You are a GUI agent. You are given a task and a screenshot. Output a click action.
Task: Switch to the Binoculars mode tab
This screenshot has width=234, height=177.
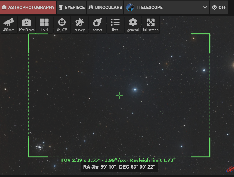(105, 7)
